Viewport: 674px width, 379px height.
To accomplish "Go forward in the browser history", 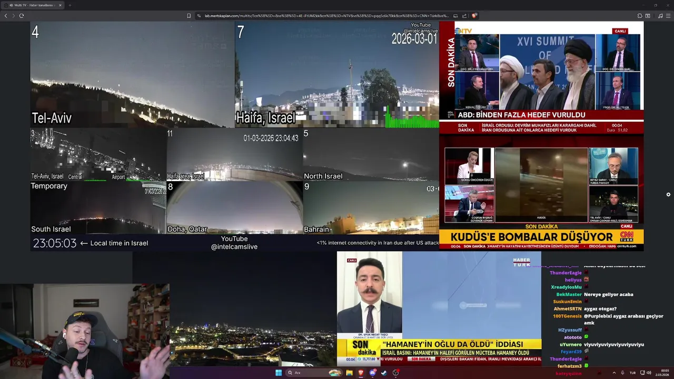I will (13, 16).
